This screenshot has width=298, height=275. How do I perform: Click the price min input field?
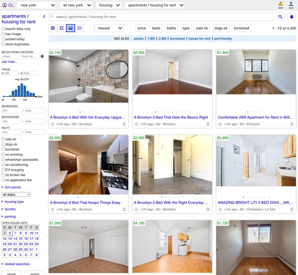(x=11, y=73)
